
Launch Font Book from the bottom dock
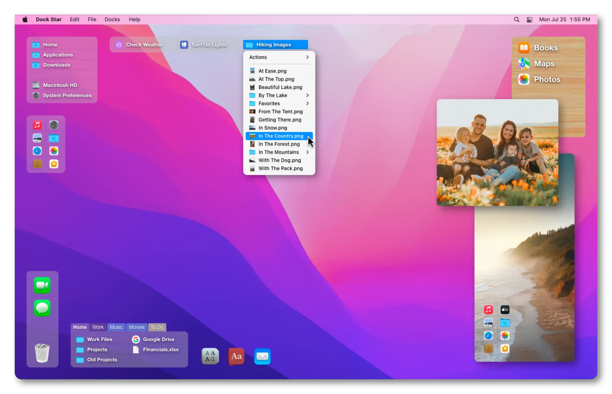210,357
